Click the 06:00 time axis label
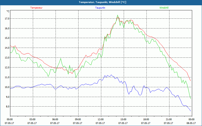The height and width of the screenshot is (126, 202). (x=55, y=119)
